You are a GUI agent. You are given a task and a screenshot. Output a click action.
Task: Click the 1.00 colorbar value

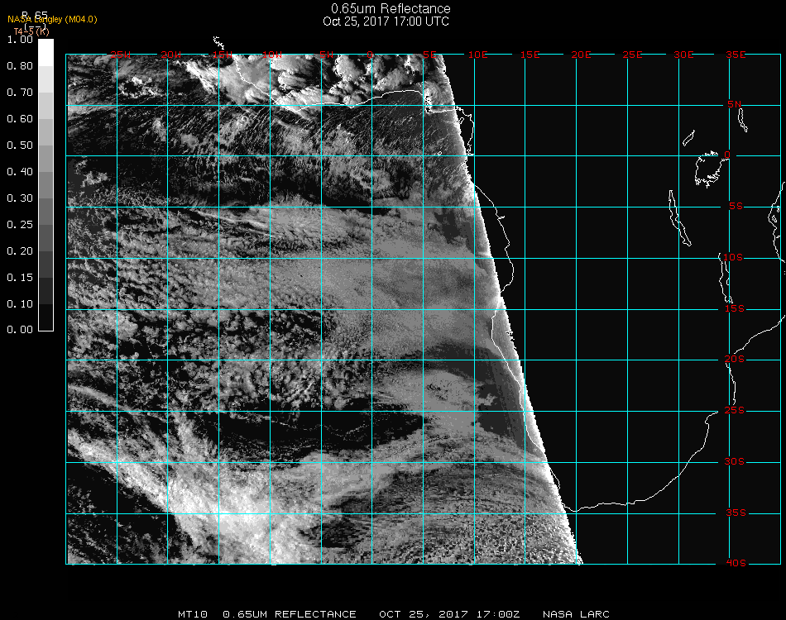[20, 40]
